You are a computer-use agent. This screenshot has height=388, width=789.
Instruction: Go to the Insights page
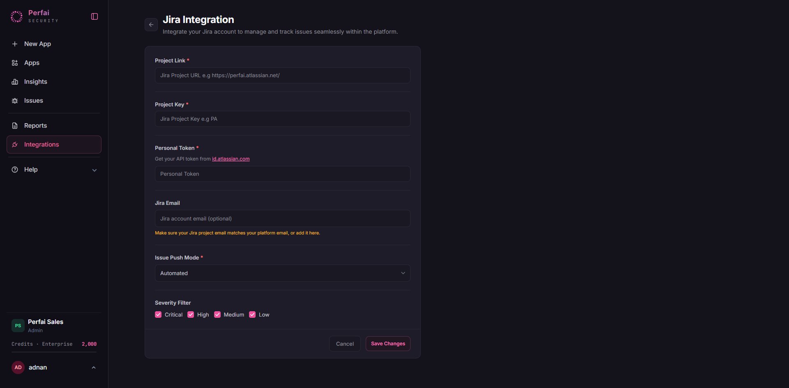point(54,82)
